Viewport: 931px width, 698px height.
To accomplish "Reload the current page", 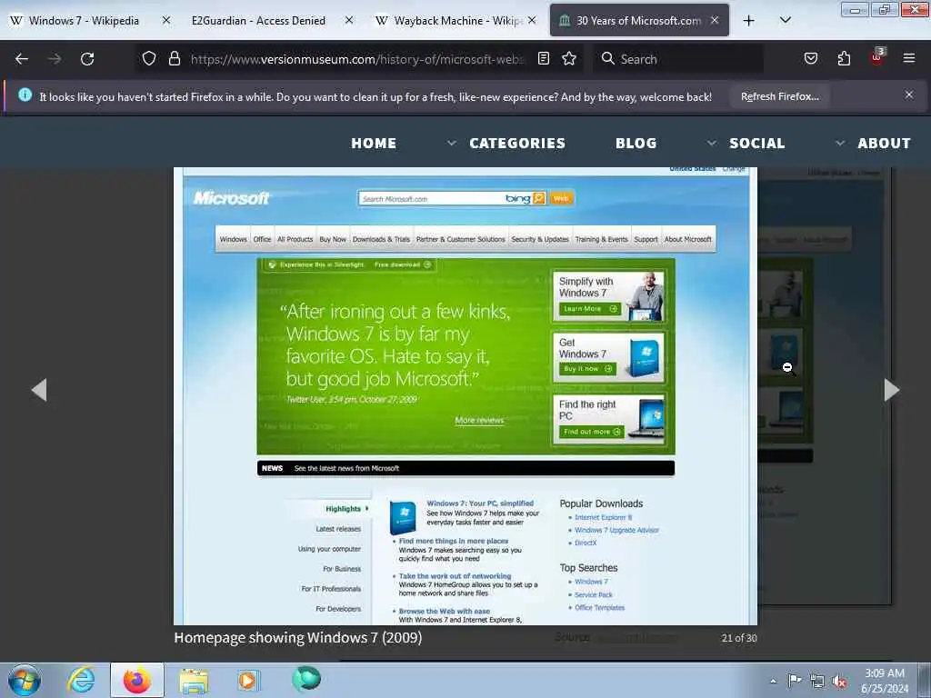I will pos(87,59).
